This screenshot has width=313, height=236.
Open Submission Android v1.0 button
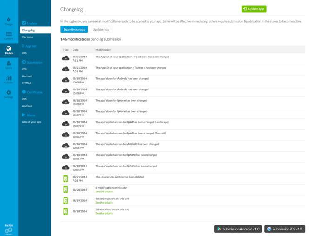click(x=238, y=229)
